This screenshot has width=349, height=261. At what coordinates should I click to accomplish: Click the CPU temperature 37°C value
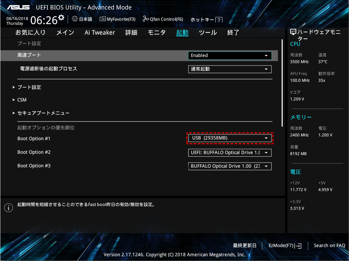[323, 62]
